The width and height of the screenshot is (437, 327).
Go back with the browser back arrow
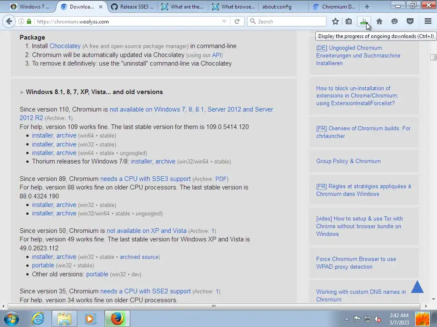[9, 21]
